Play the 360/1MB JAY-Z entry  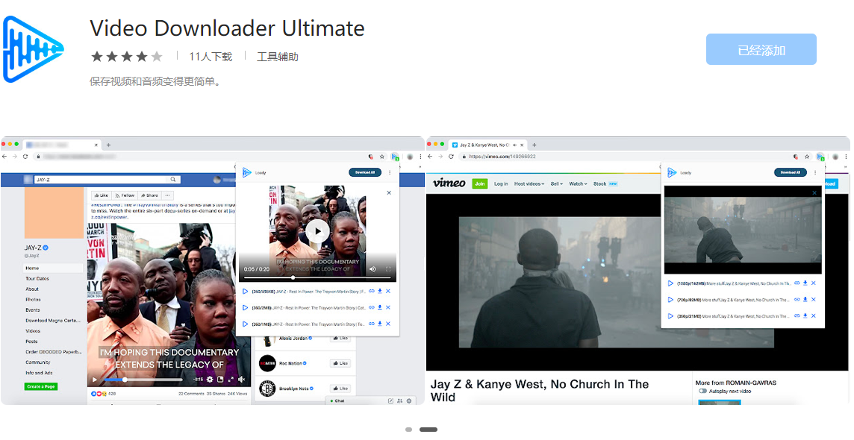coord(245,324)
